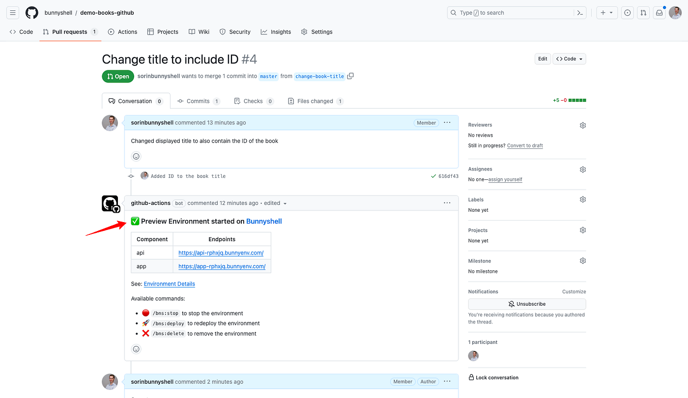Open the Pull requests repository tab
The width and height of the screenshot is (688, 398).
tap(70, 32)
